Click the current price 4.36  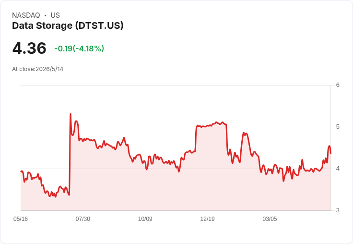point(29,48)
